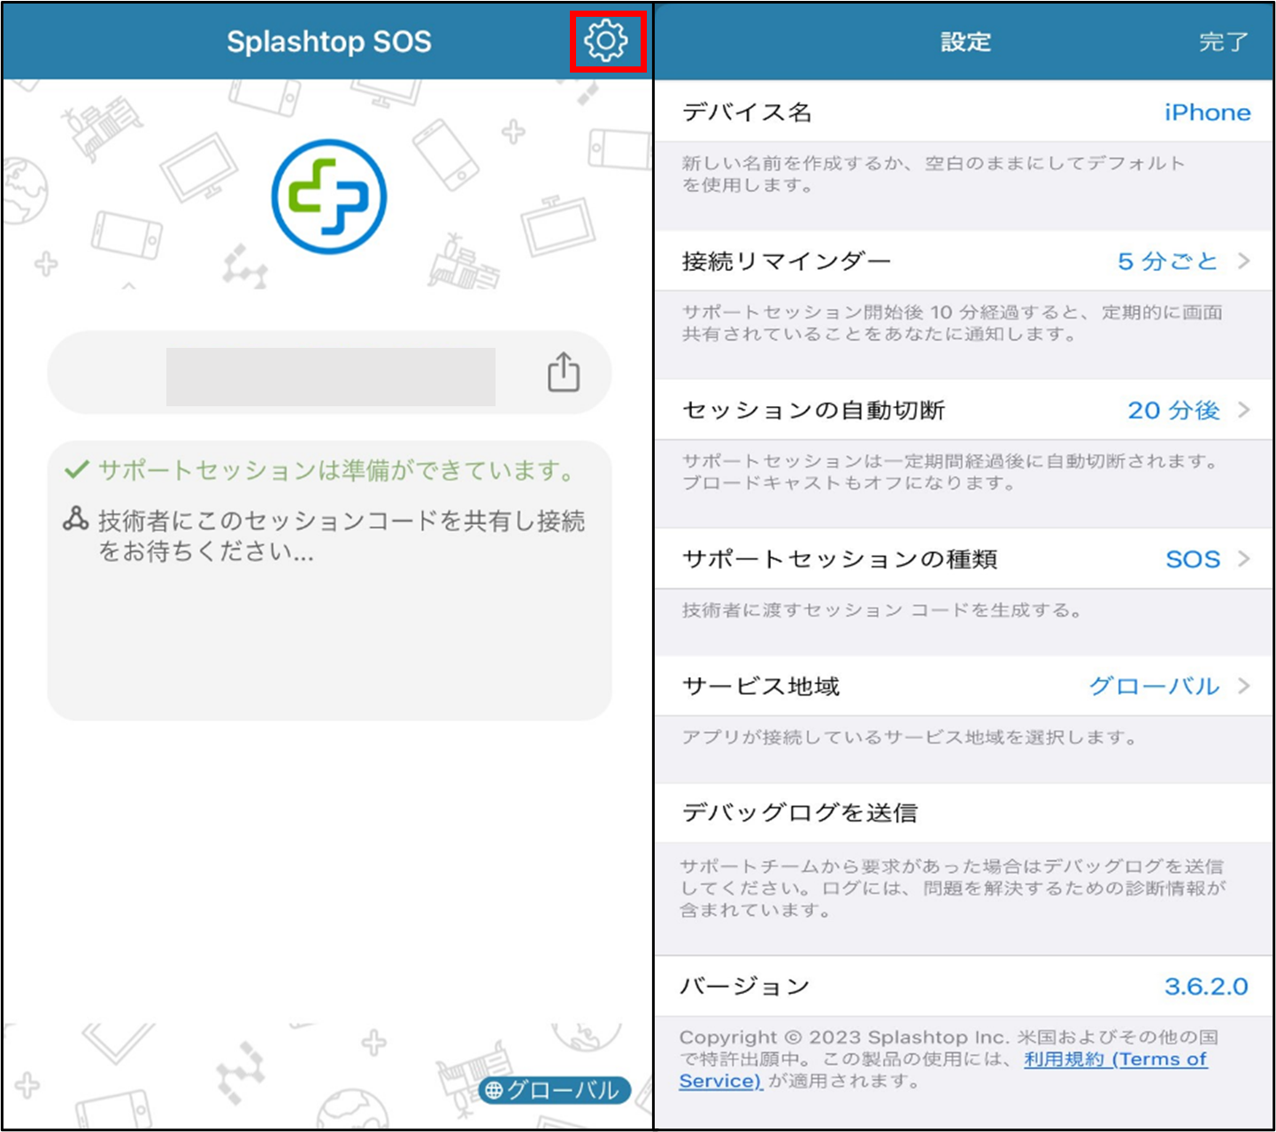Click the バージョン 3.6.2.0 value
Screen dimensions: 1276x1132
(1206, 986)
